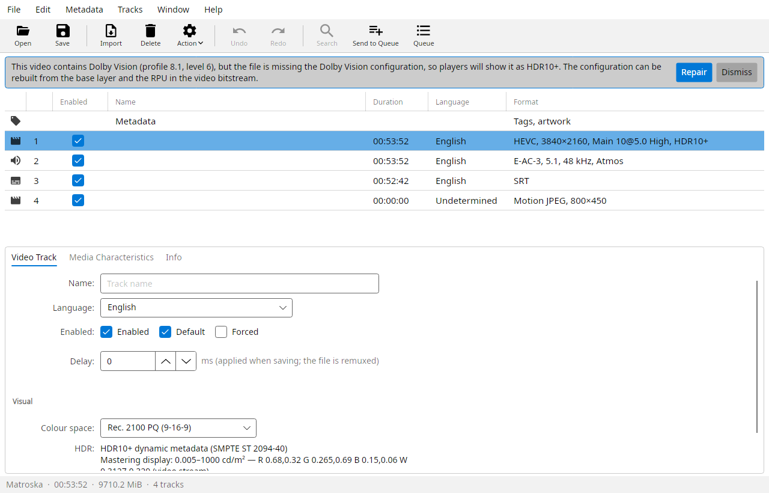This screenshot has width=769, height=493.
Task: Select the Metadata tag icon row
Action: (x=16, y=121)
